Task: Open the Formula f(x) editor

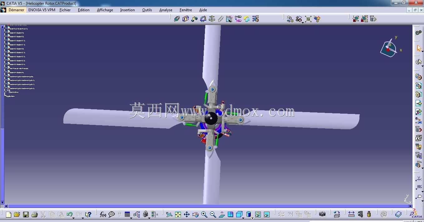Action: 103,215
